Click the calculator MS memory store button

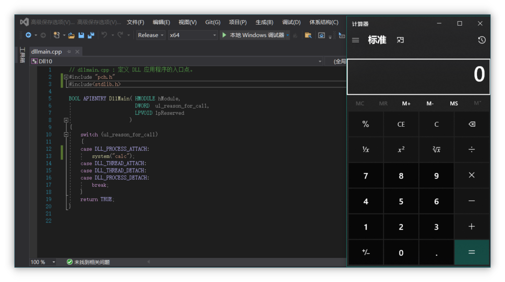[454, 104]
